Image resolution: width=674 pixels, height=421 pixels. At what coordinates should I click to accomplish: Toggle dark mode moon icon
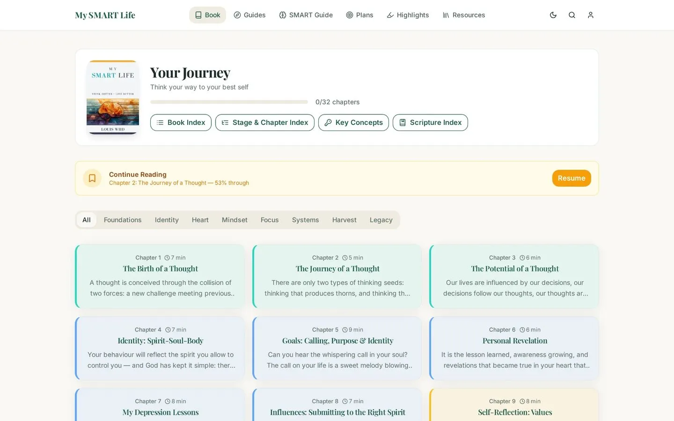[553, 15]
